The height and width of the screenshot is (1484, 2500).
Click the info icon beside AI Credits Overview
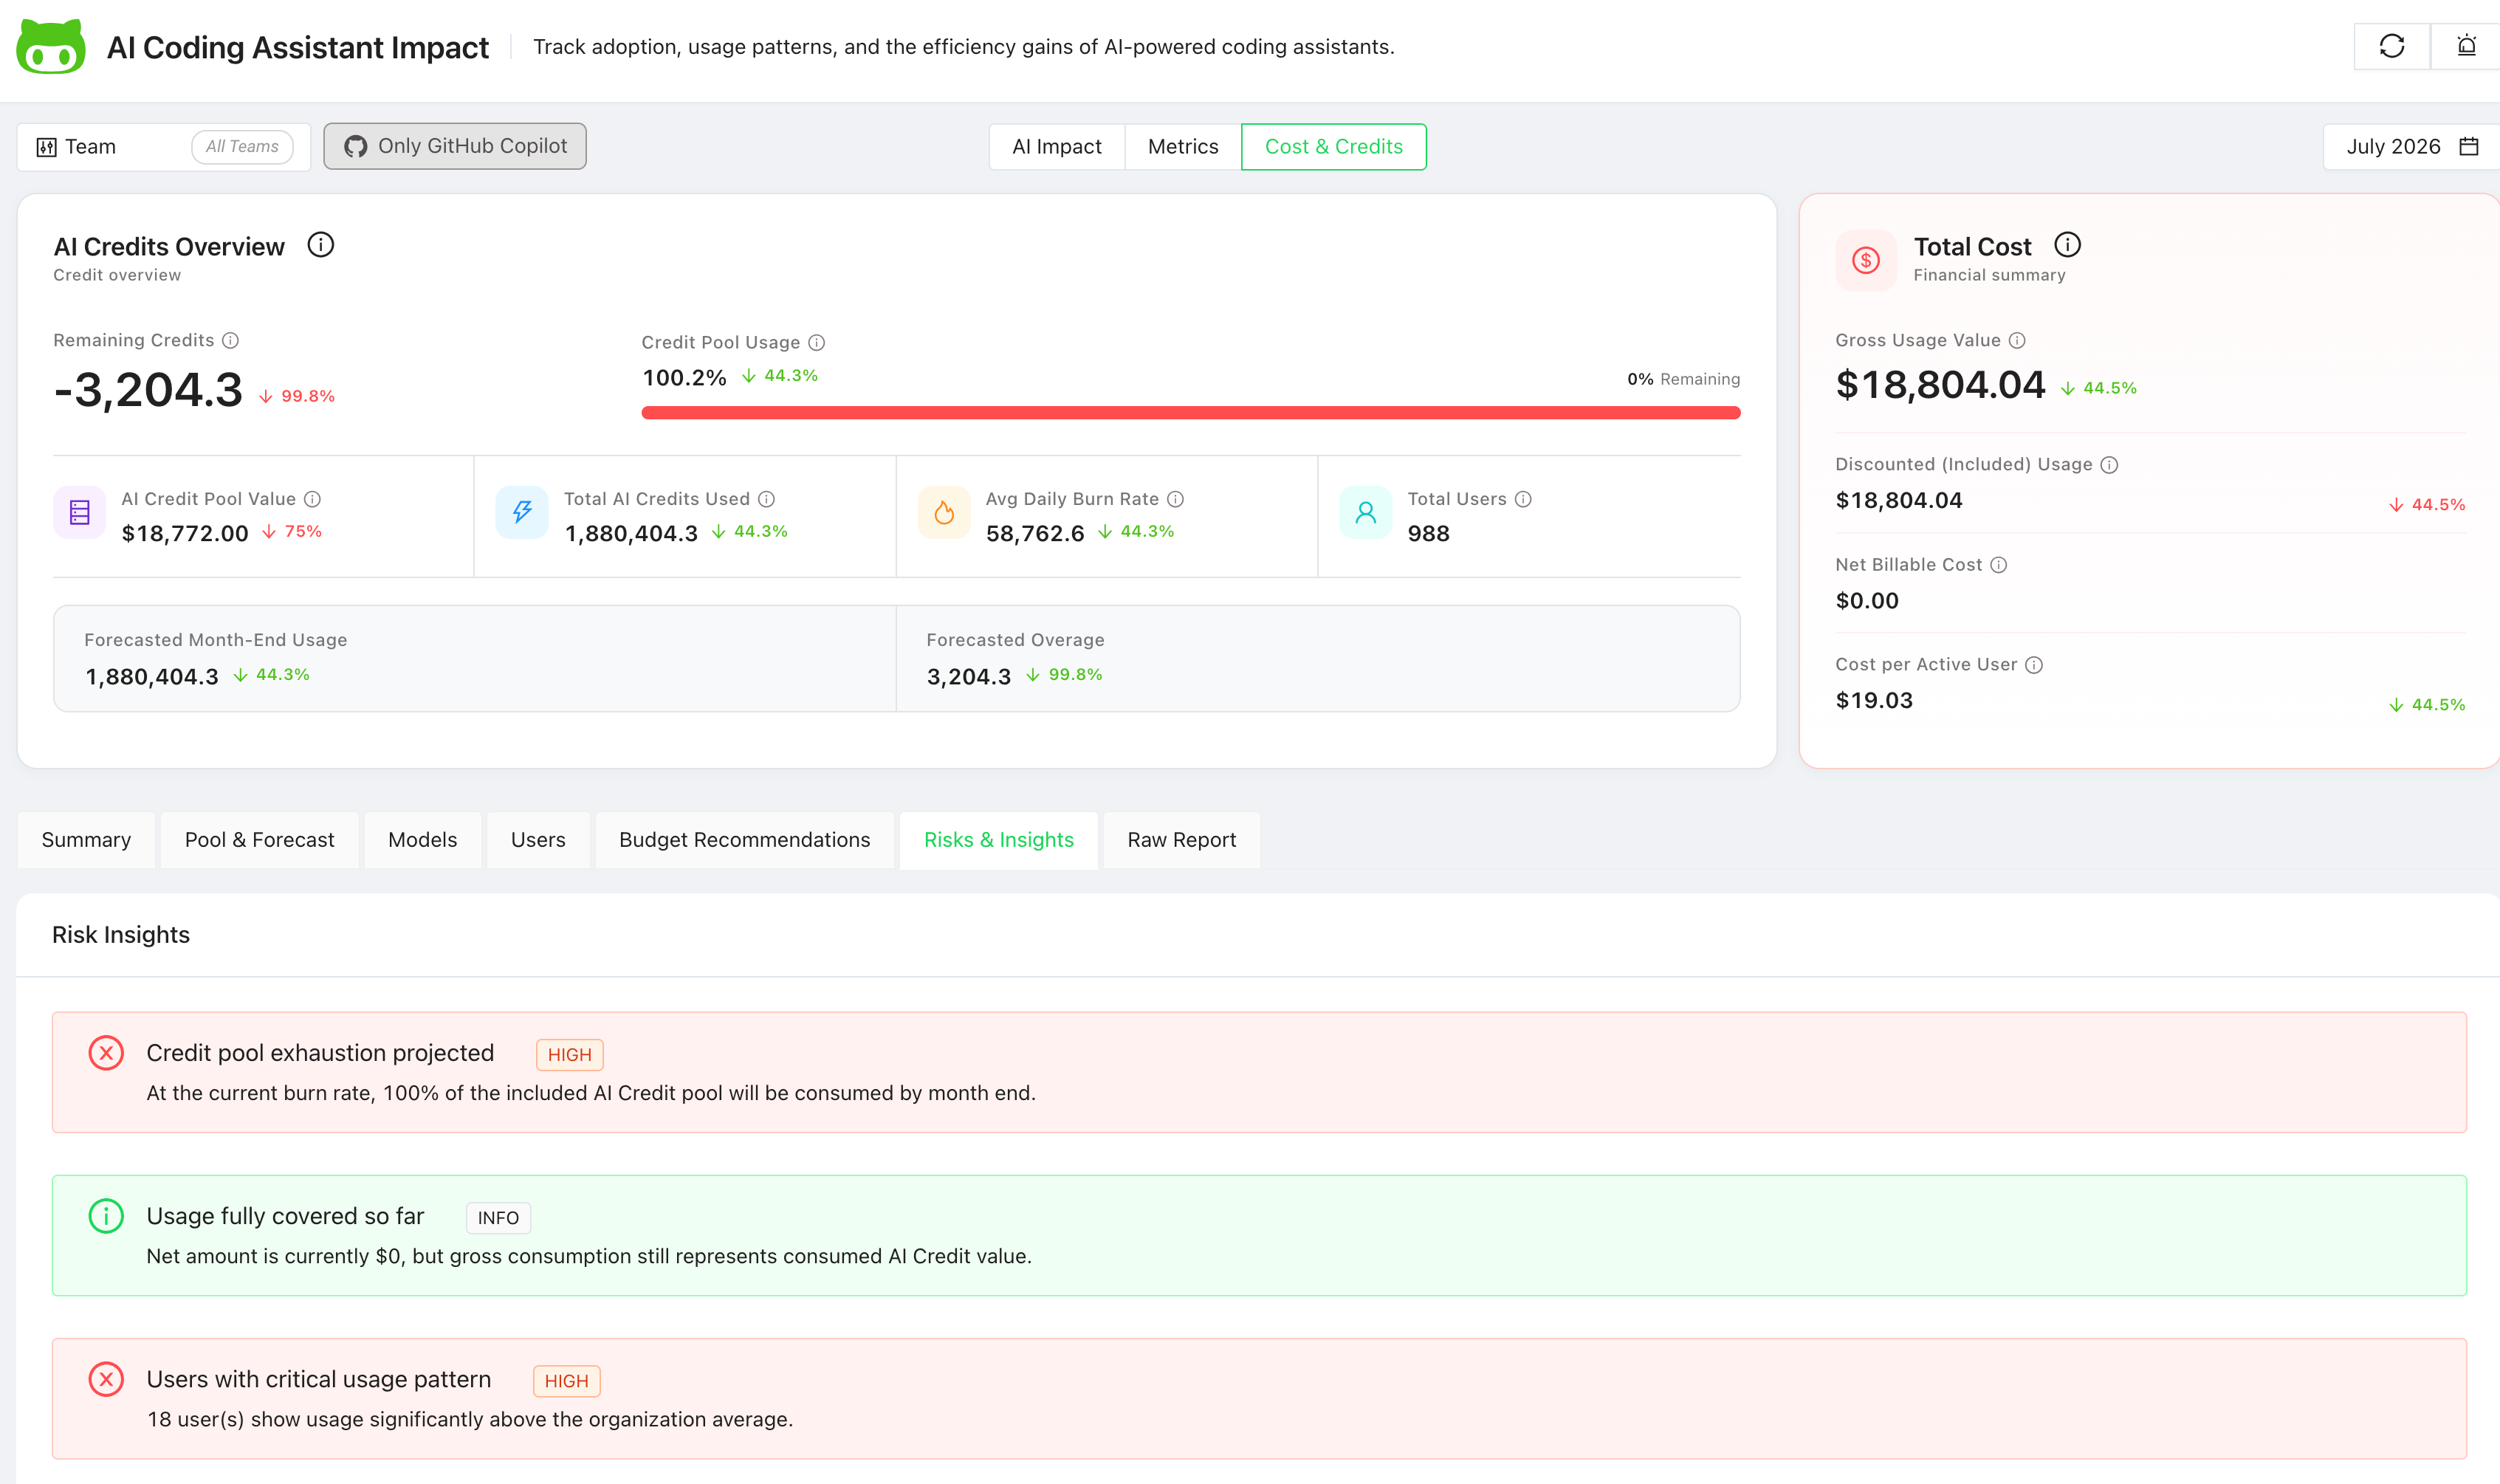point(320,245)
